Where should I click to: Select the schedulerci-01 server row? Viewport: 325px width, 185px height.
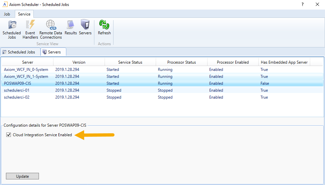[162, 90]
